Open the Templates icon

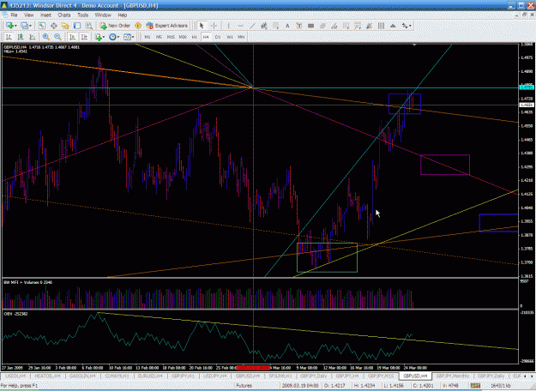pos(127,37)
